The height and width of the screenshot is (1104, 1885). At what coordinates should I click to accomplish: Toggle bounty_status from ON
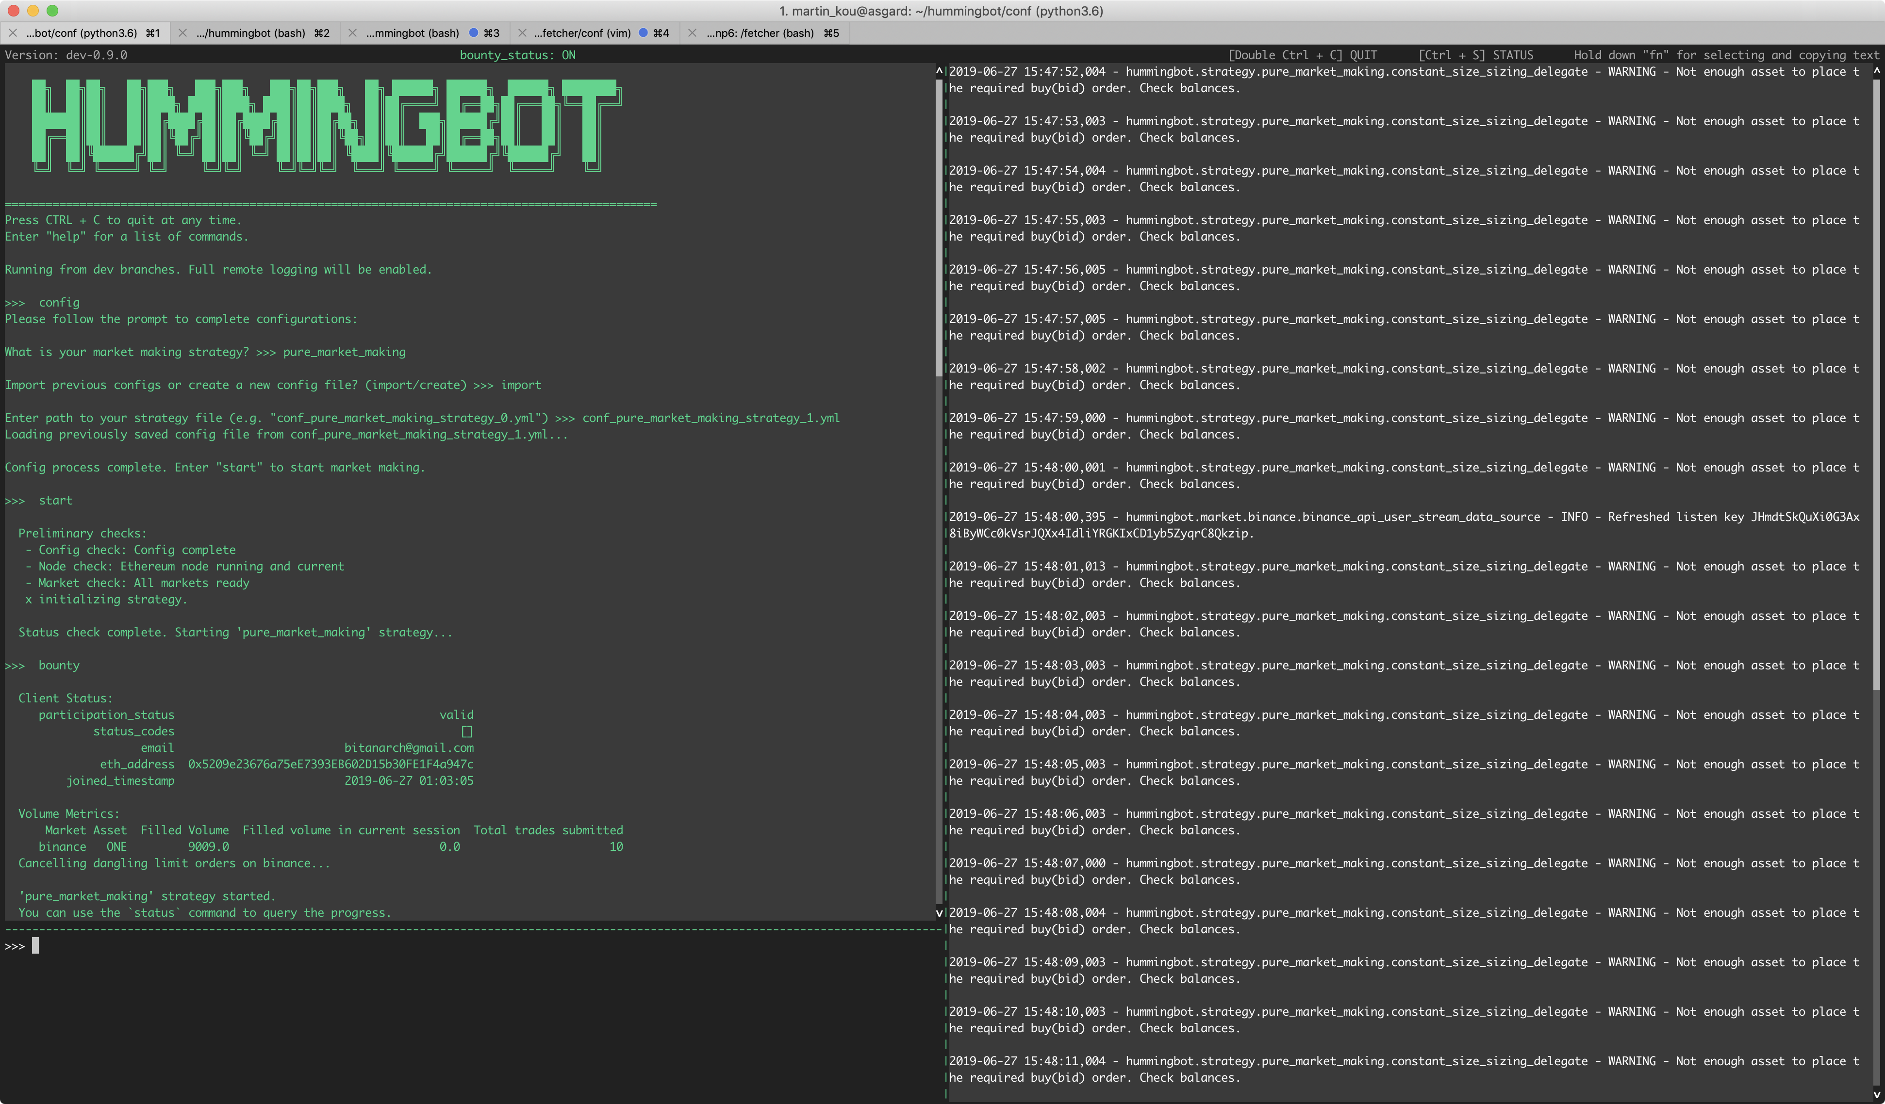pyautogui.click(x=518, y=54)
